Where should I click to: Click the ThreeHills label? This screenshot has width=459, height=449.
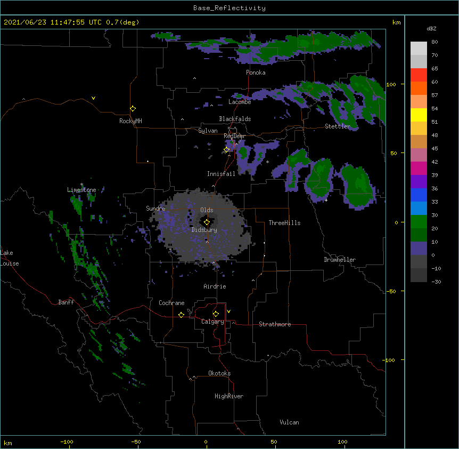(284, 223)
